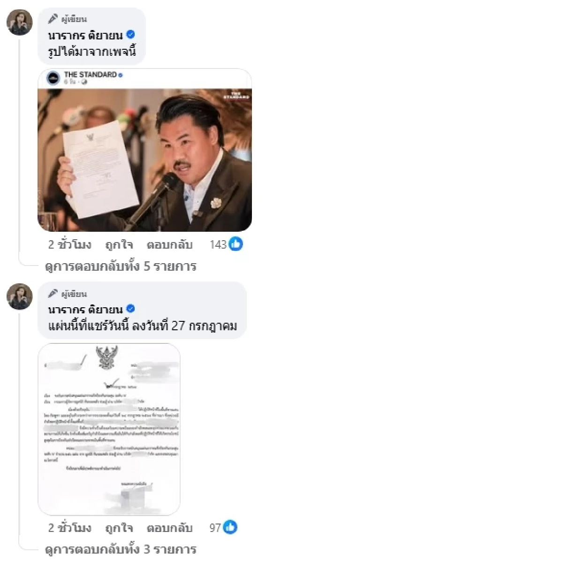Click the verified badge in first comment
563x562 pixels.
click(131, 34)
